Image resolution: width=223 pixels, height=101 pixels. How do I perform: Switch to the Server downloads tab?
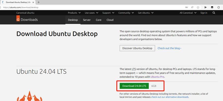(87, 20)
